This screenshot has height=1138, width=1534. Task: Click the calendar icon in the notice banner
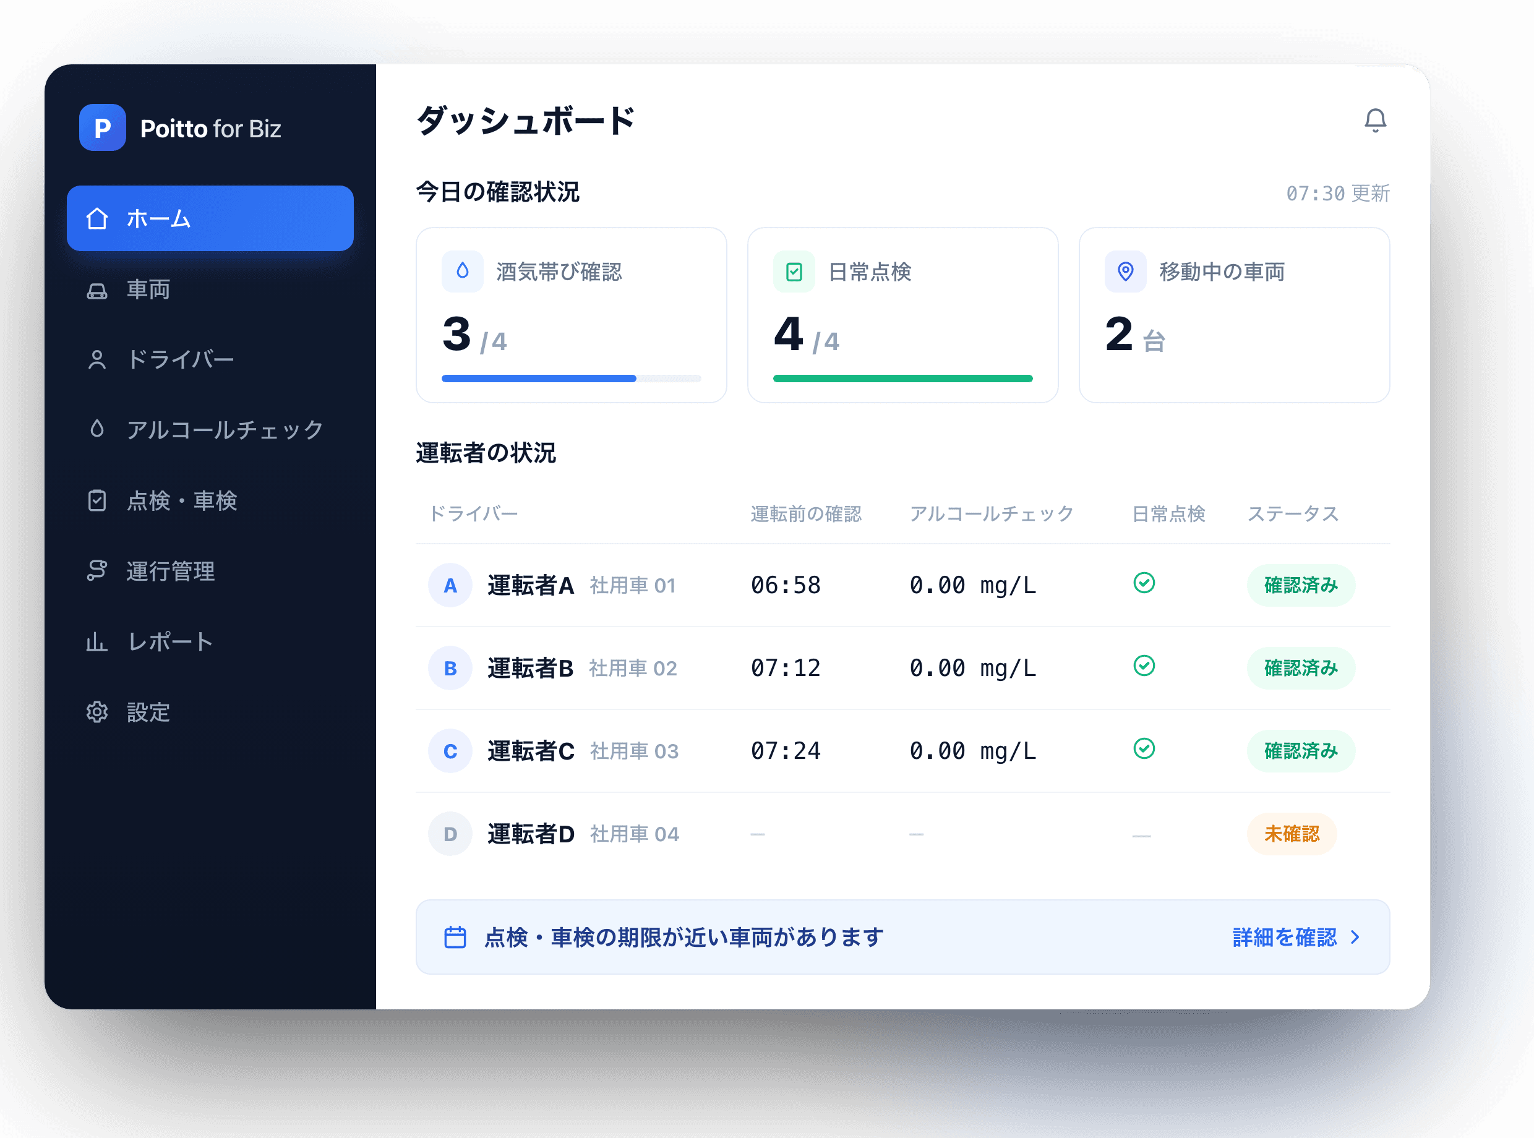455,937
